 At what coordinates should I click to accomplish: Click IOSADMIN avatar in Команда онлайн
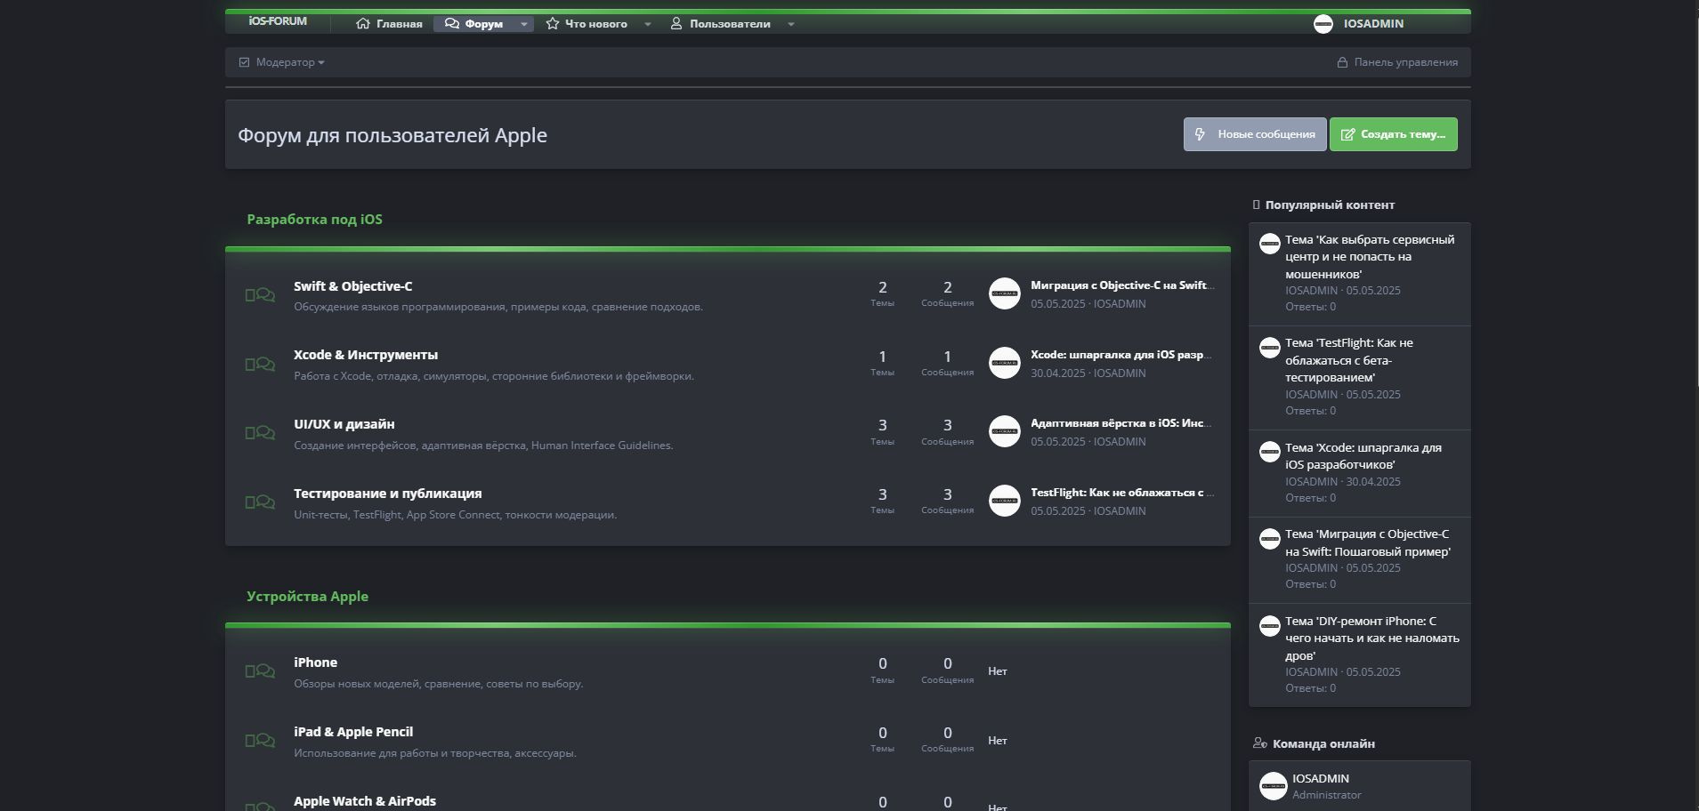(x=1274, y=786)
